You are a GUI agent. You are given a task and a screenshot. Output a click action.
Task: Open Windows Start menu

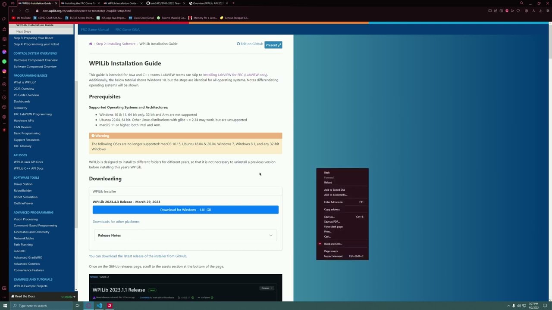click(x=5, y=306)
